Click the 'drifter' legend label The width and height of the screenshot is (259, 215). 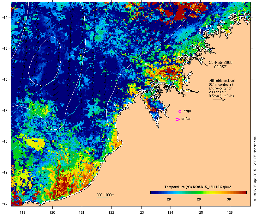(186, 119)
